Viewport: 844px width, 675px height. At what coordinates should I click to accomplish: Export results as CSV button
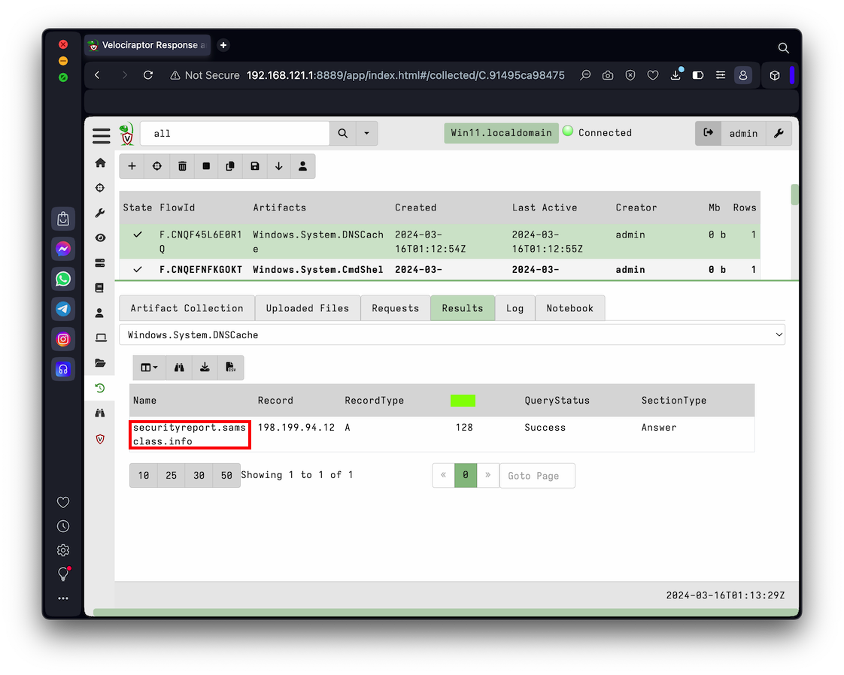[230, 368]
